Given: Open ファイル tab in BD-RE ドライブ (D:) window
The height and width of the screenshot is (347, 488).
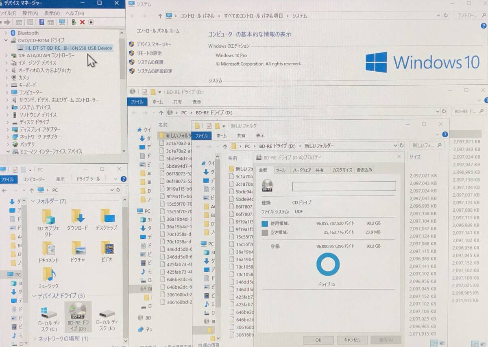Looking at the screenshot, I should (137, 102).
